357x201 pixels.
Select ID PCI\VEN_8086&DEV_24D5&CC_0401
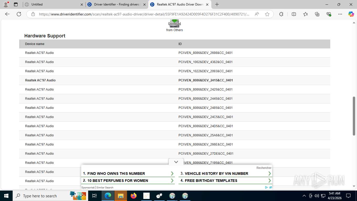point(206,126)
